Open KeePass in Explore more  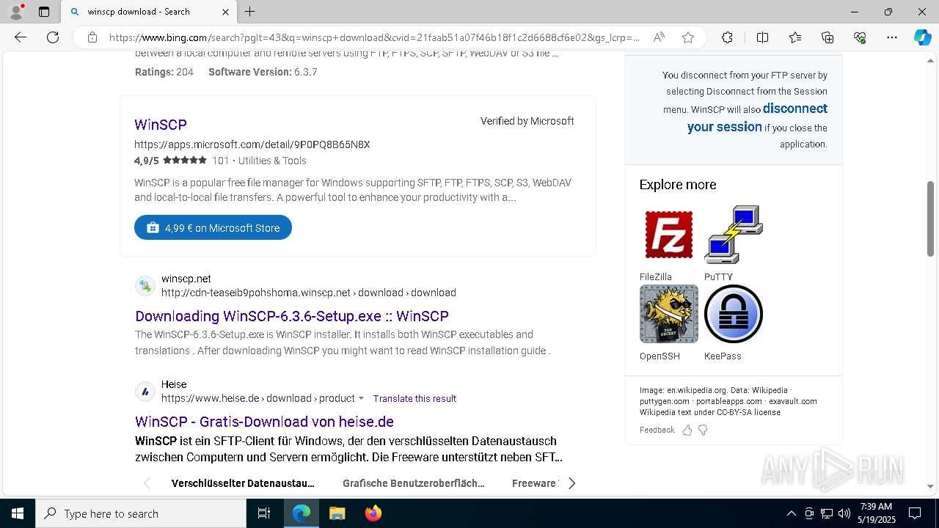[x=734, y=323]
